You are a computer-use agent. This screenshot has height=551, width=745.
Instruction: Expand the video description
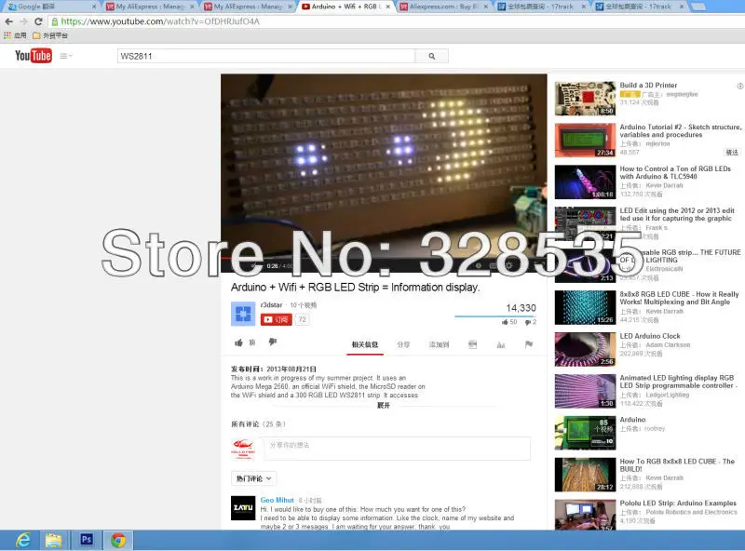coord(384,406)
